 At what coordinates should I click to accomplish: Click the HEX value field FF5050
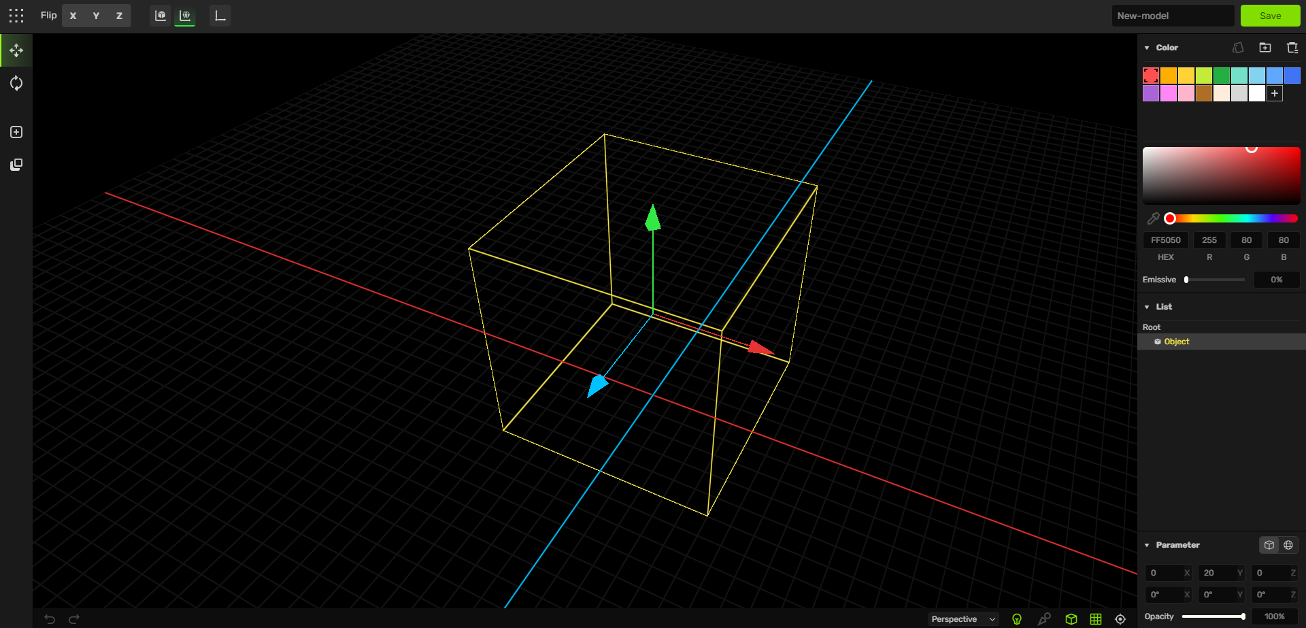point(1166,240)
